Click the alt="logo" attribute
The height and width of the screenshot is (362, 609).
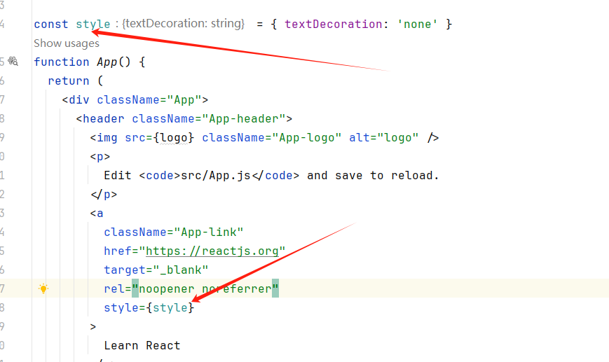(x=384, y=138)
